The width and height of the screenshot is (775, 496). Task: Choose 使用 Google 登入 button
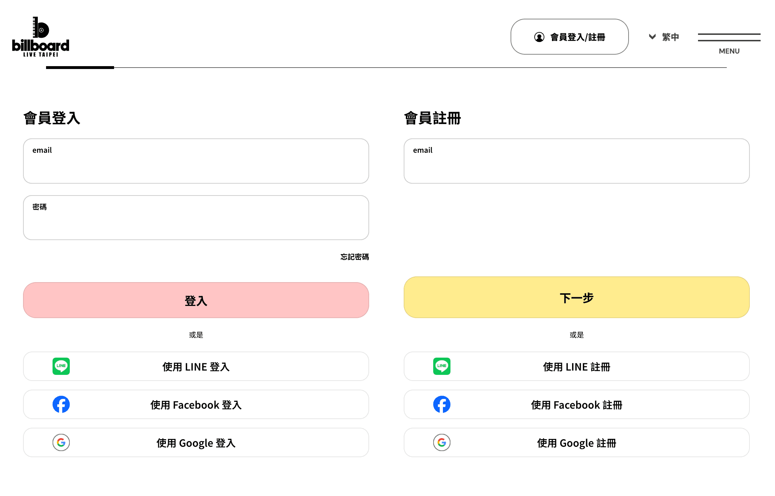click(x=196, y=443)
